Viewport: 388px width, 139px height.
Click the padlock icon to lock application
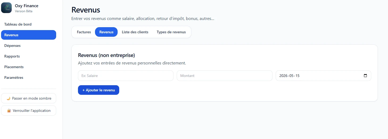coord(9,111)
